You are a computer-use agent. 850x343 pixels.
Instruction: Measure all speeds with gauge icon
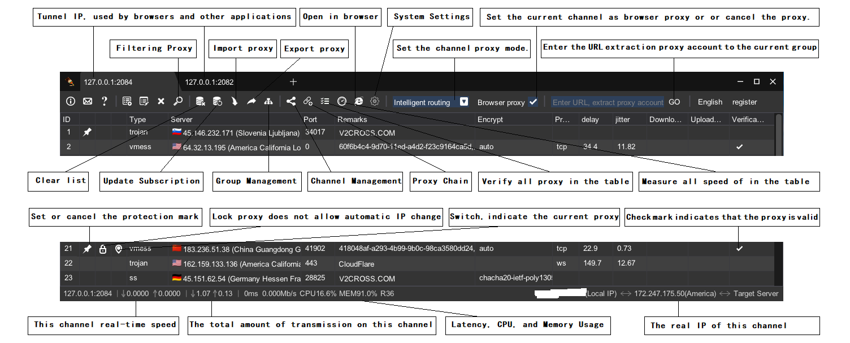click(342, 102)
